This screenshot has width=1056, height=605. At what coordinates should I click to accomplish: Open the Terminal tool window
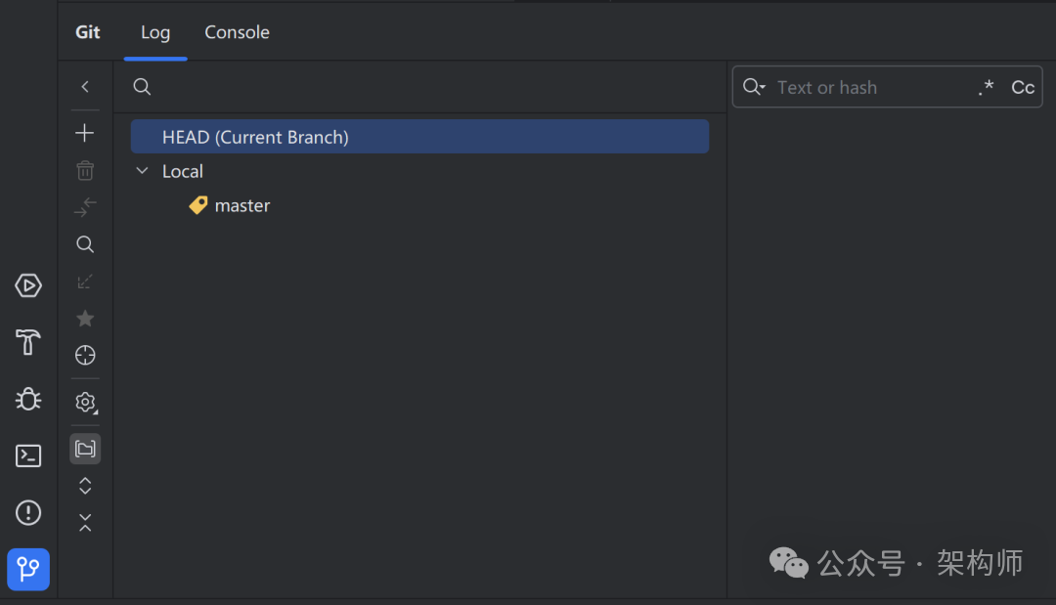28,455
